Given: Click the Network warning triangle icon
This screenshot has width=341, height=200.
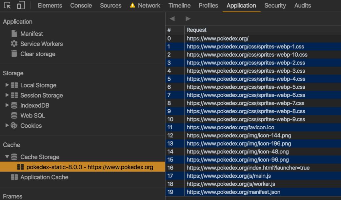Looking at the screenshot, I should [132, 5].
